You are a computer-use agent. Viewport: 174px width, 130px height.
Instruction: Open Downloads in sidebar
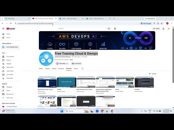click(x=10, y=78)
